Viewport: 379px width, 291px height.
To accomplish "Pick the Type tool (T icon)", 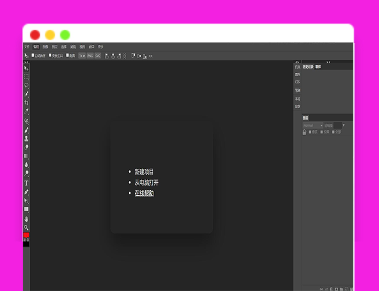I will 26,183.
